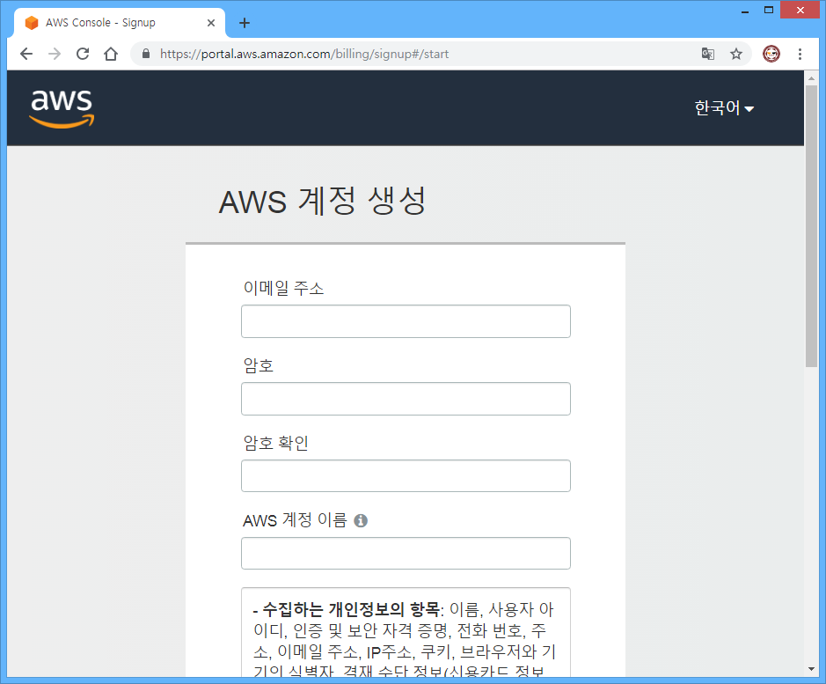Open the browser home page icon

(111, 54)
